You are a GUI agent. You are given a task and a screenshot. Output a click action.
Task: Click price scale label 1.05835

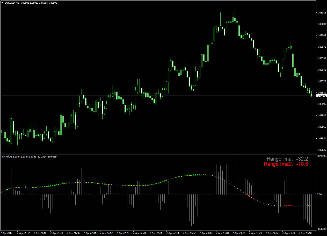pos(322,150)
